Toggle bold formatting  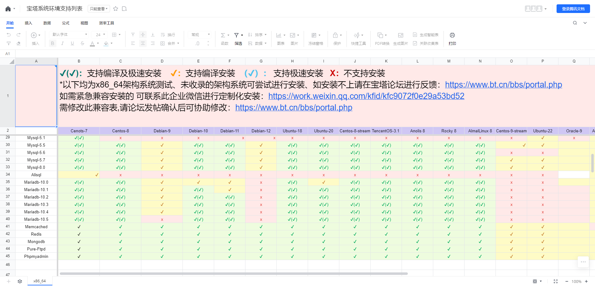(x=53, y=43)
